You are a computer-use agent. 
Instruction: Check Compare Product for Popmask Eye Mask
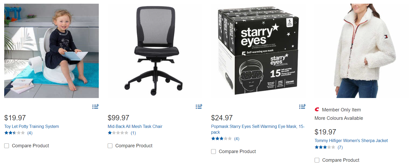tap(214, 151)
